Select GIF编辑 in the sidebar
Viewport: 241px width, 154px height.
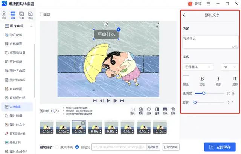click(x=17, y=107)
